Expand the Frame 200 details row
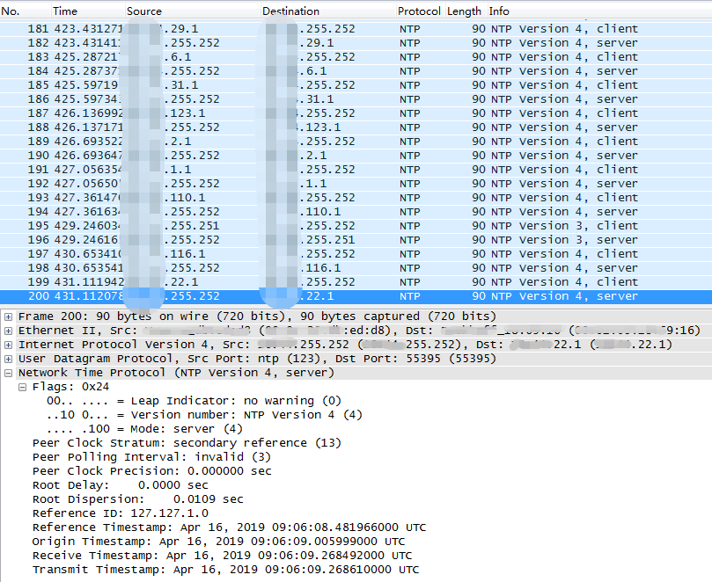Image resolution: width=712 pixels, height=582 pixels. [x=8, y=316]
